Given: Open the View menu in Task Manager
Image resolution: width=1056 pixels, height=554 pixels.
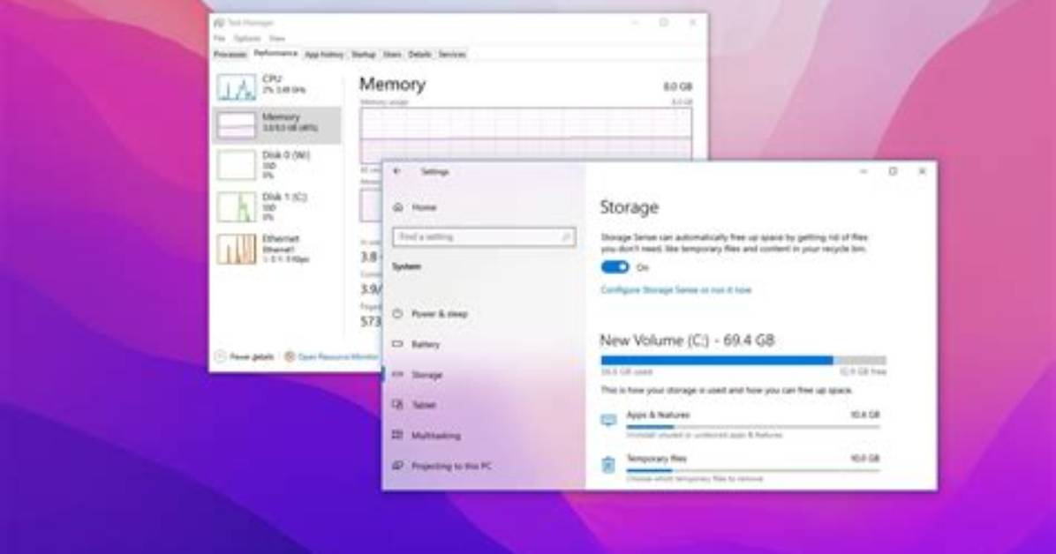Looking at the screenshot, I should (276, 38).
